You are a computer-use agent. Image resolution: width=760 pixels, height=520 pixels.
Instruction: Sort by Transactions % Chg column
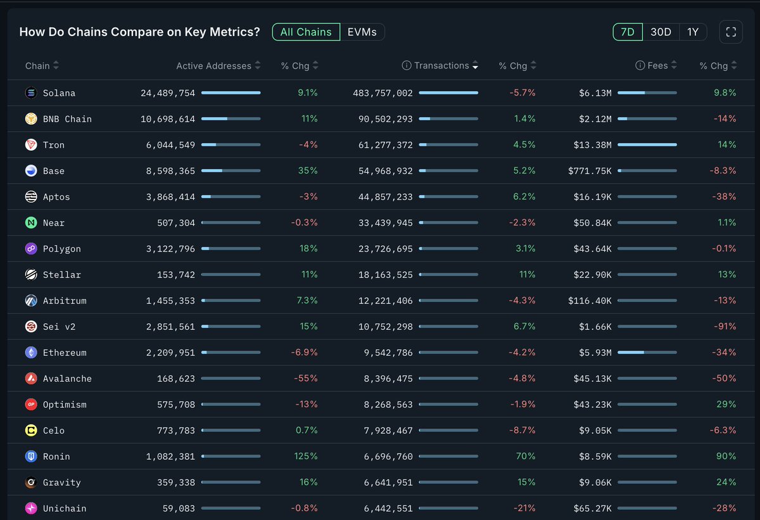[x=517, y=66]
